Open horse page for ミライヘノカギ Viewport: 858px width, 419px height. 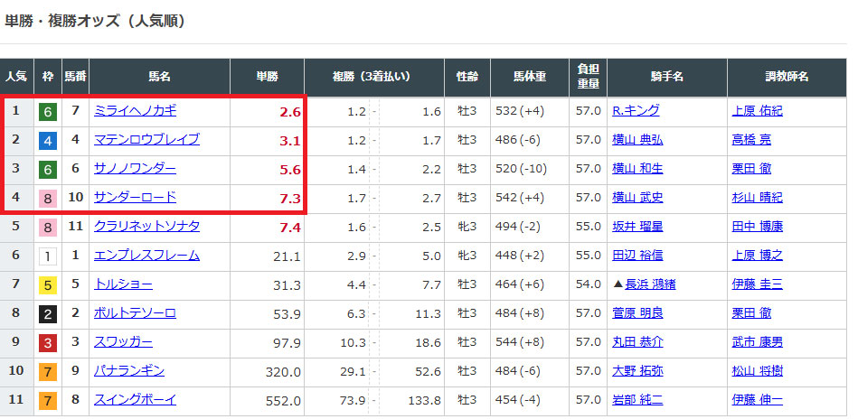(x=135, y=111)
